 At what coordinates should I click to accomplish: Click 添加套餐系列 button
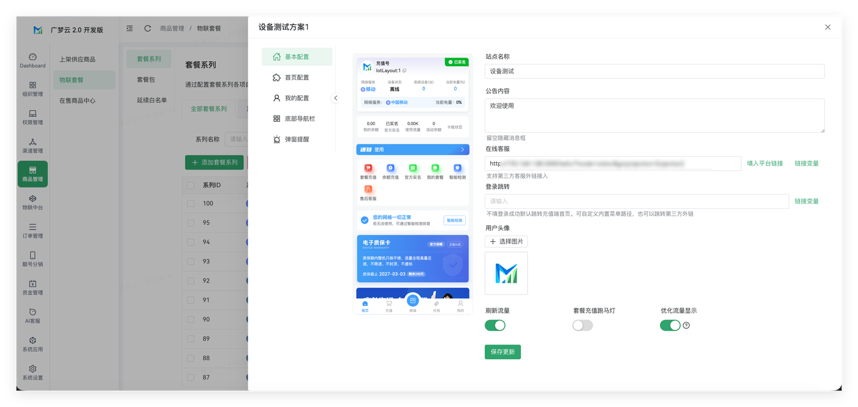[x=214, y=162]
